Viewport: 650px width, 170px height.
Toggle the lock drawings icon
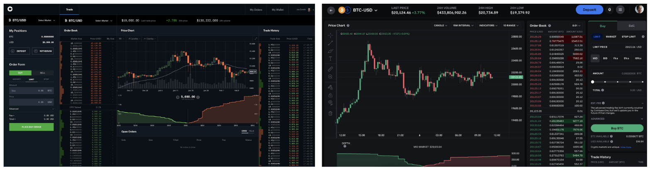[330, 95]
